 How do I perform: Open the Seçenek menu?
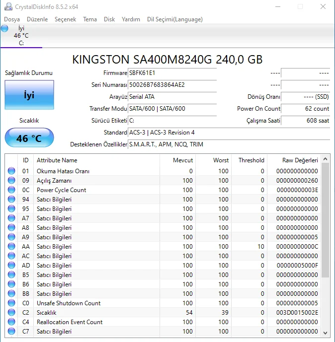pyautogui.click(x=65, y=19)
